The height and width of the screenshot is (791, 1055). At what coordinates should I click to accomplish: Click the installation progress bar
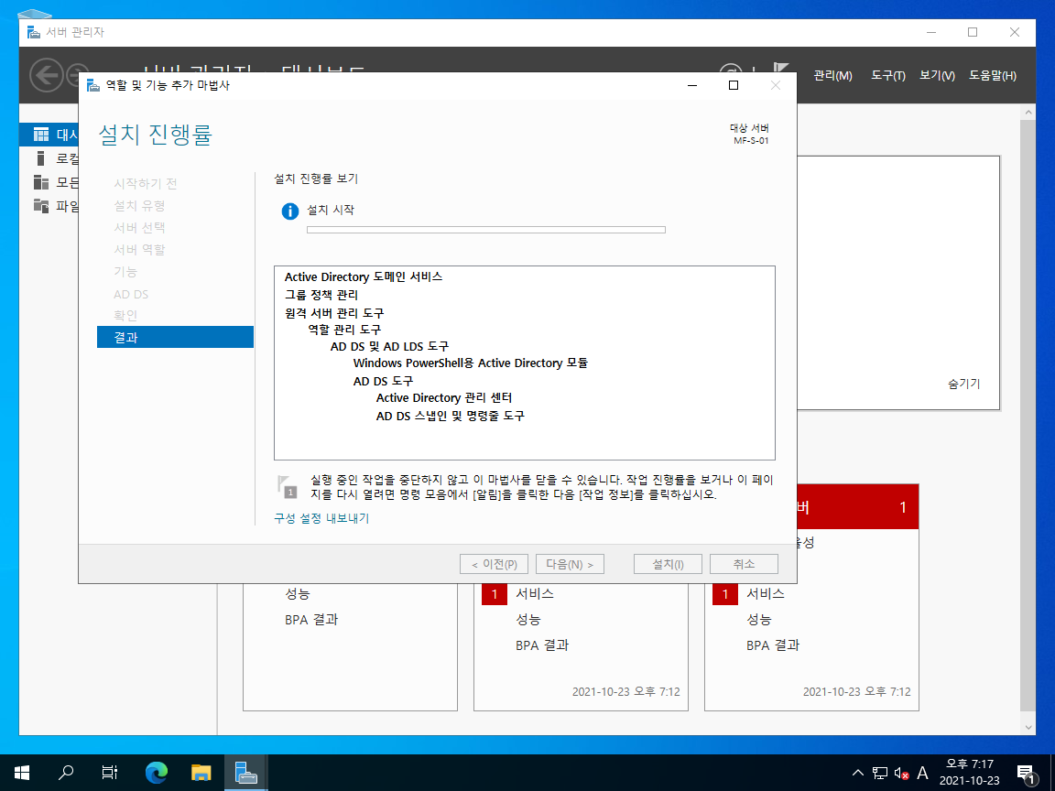[x=485, y=230]
